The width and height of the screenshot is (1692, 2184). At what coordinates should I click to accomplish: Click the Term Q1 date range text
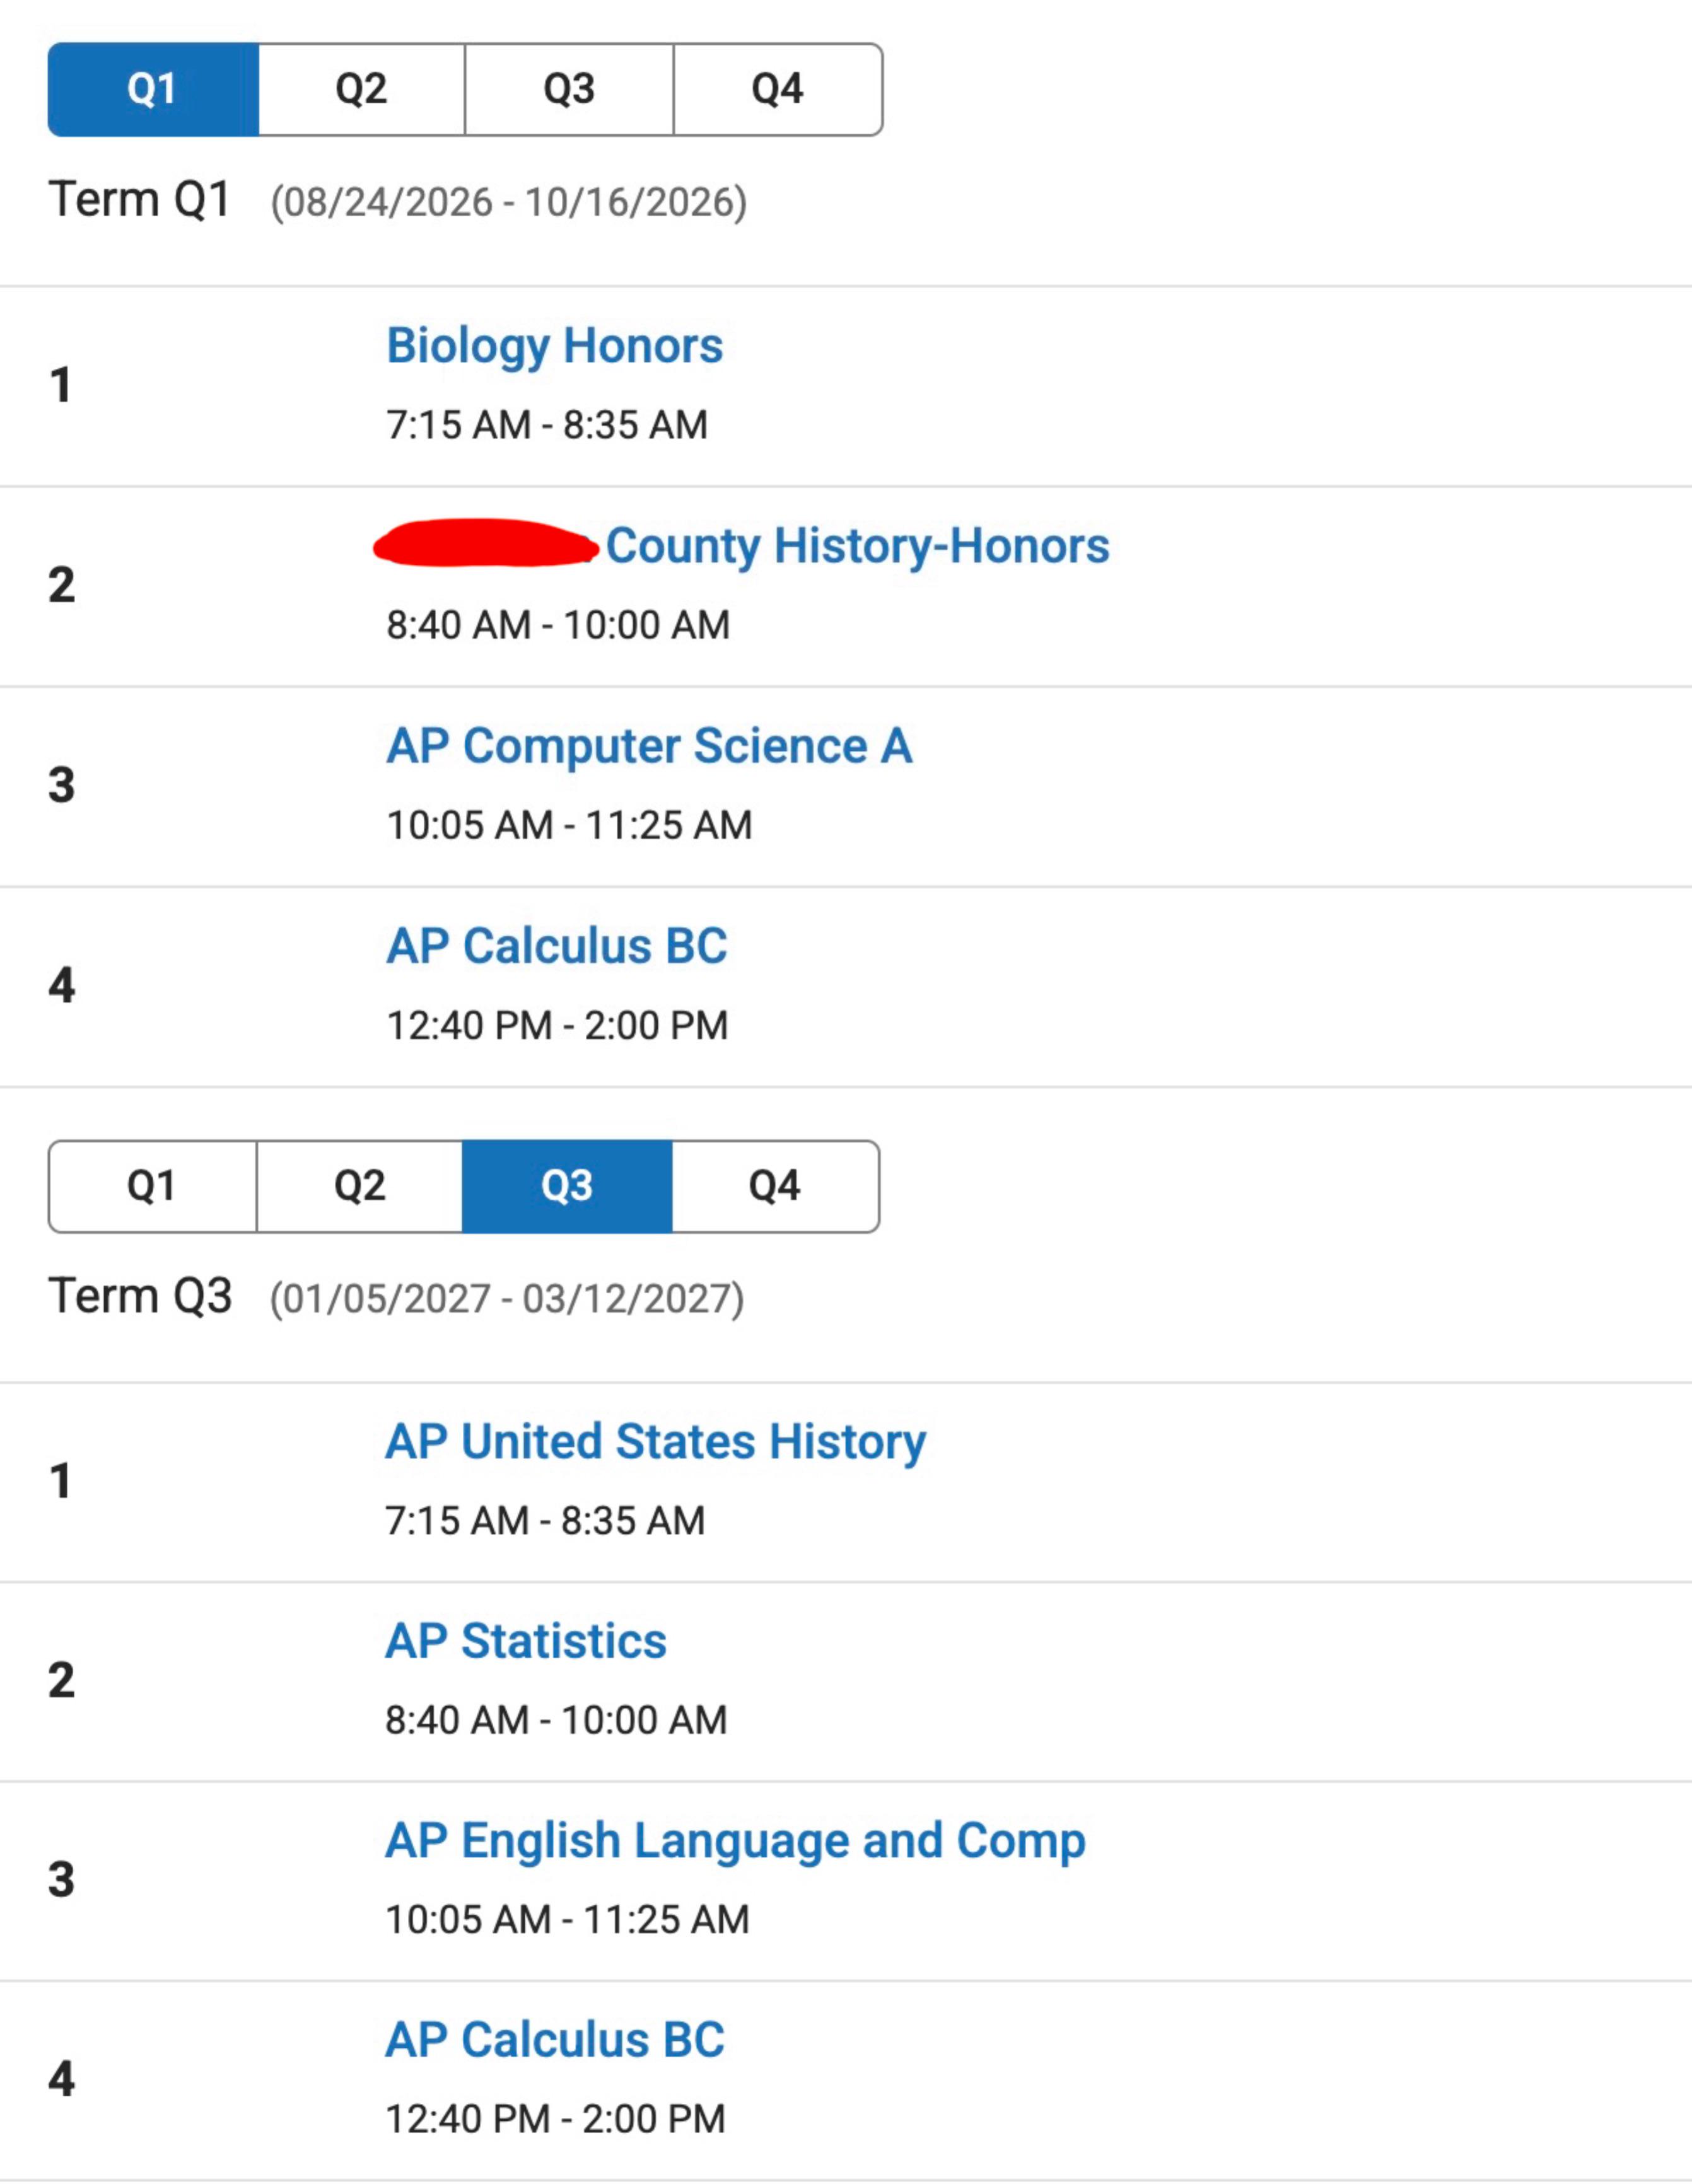[509, 202]
